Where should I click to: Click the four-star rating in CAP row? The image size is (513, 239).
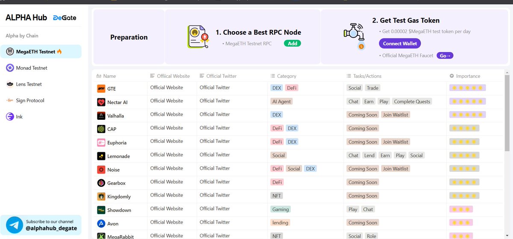click(x=464, y=128)
